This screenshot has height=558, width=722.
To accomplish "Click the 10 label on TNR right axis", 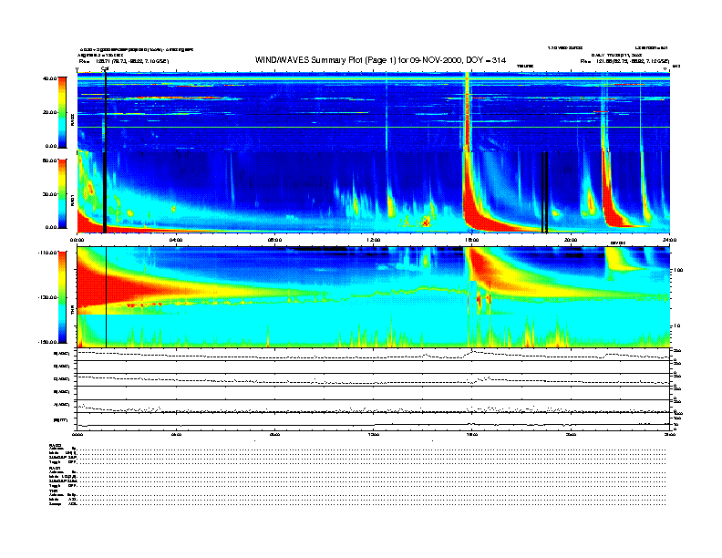I will click(x=678, y=326).
